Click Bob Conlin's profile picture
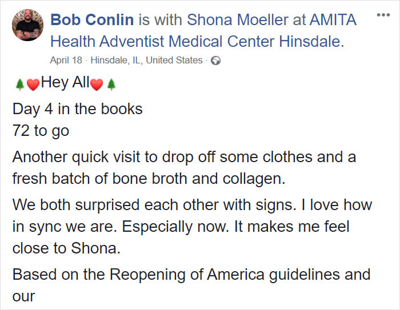Screen dimensions: 400x310 (27, 25)
